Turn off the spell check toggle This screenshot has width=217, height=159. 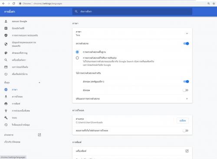point(186,43)
